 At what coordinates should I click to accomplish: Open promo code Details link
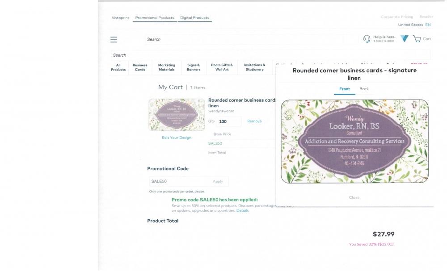[243, 211]
